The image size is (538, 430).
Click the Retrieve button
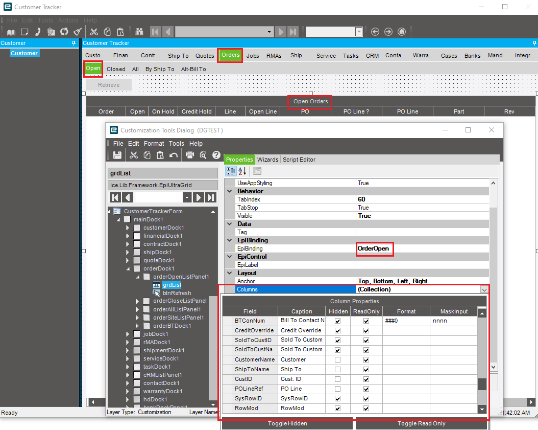[x=109, y=85]
